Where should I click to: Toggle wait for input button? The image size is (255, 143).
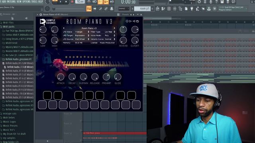(94, 2)
